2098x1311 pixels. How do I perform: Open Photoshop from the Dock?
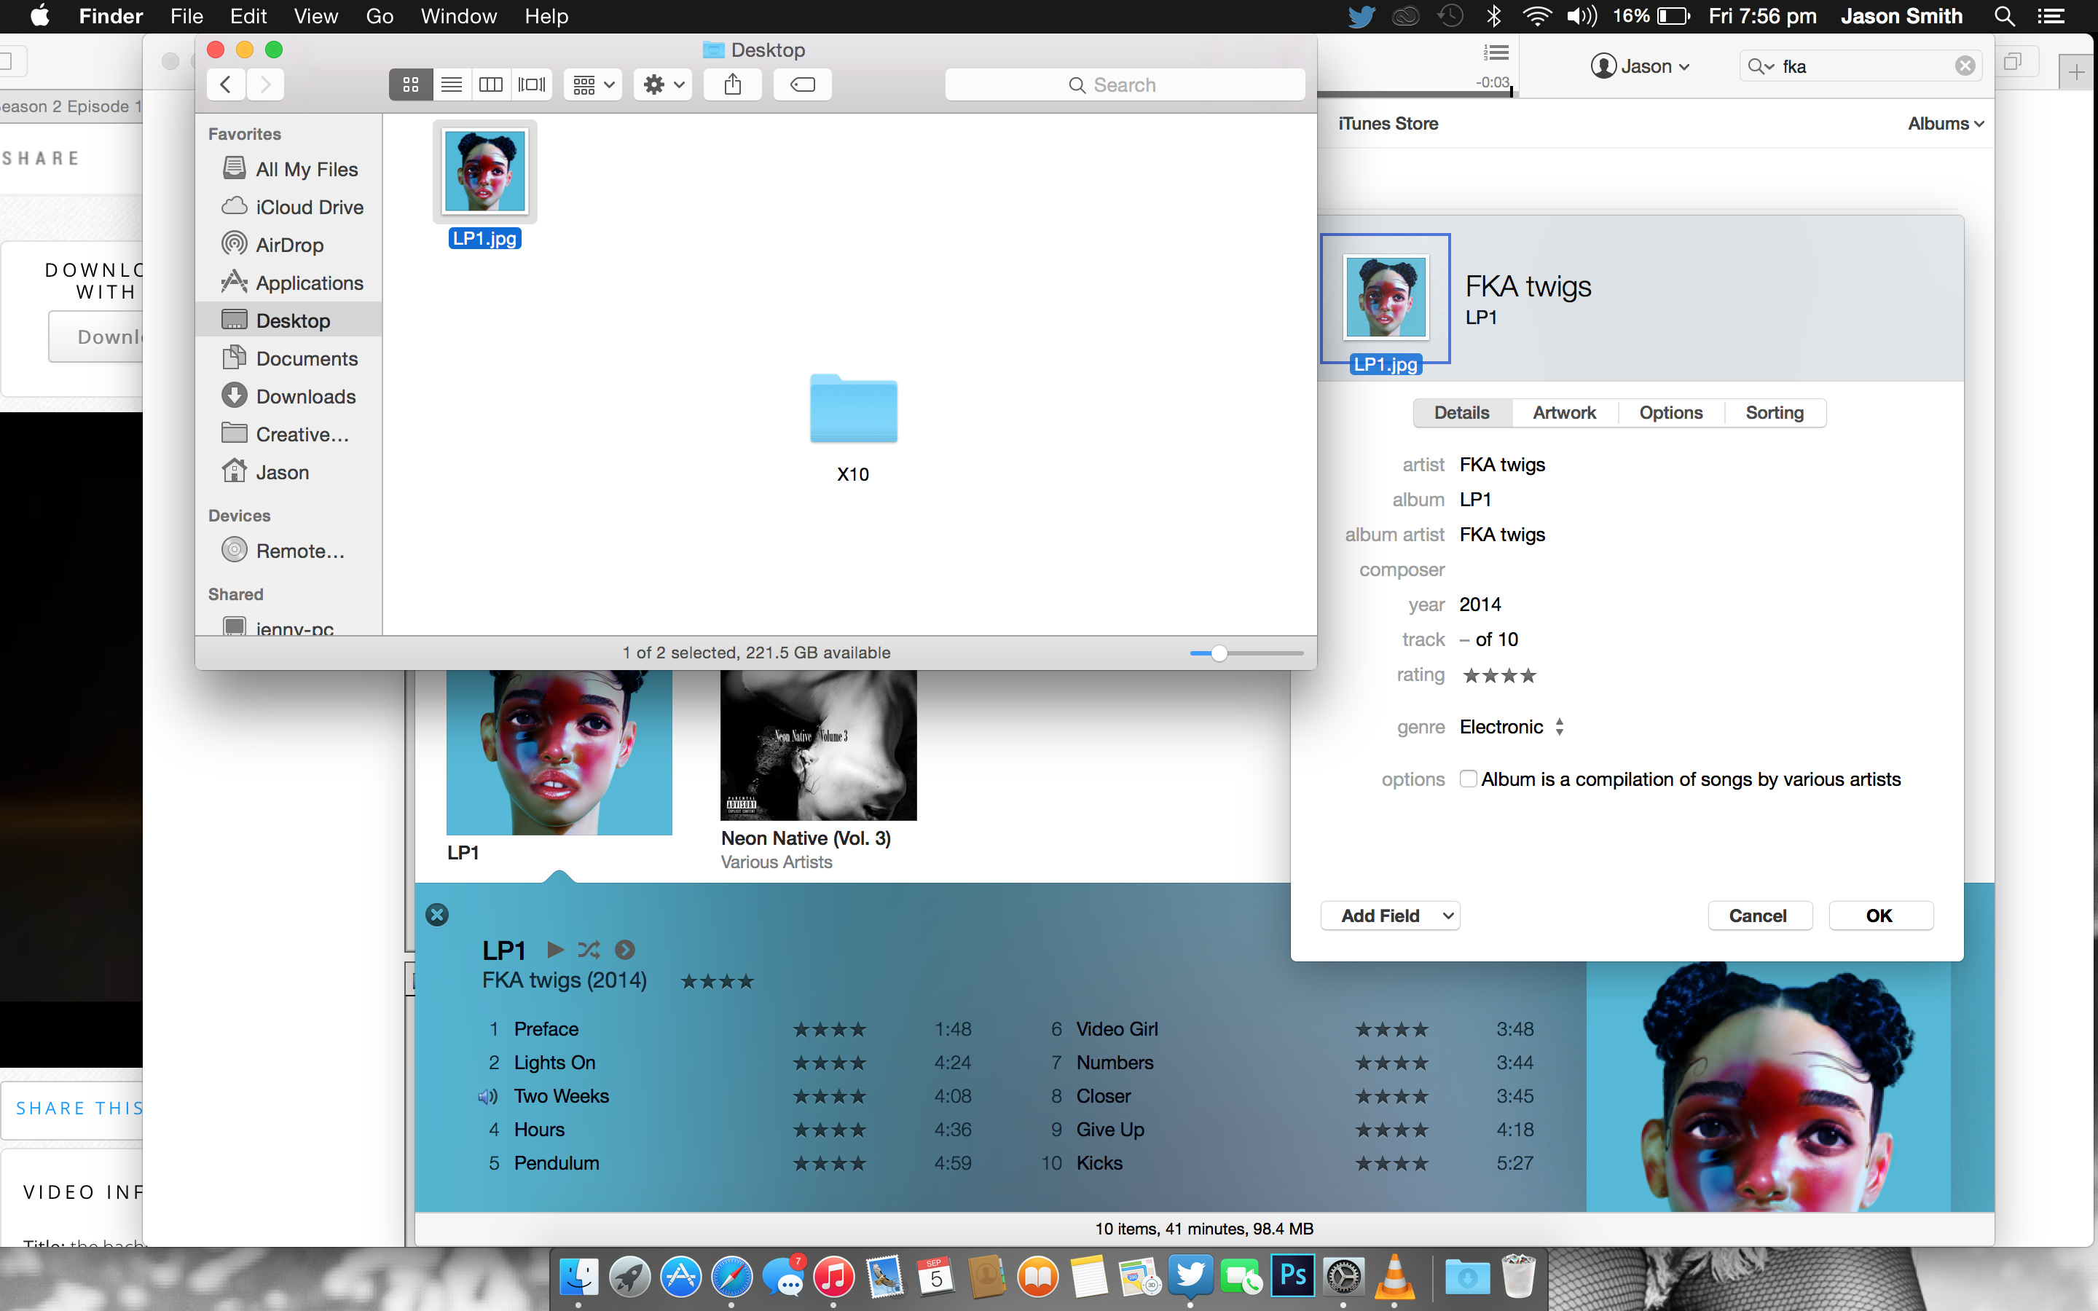click(1292, 1276)
